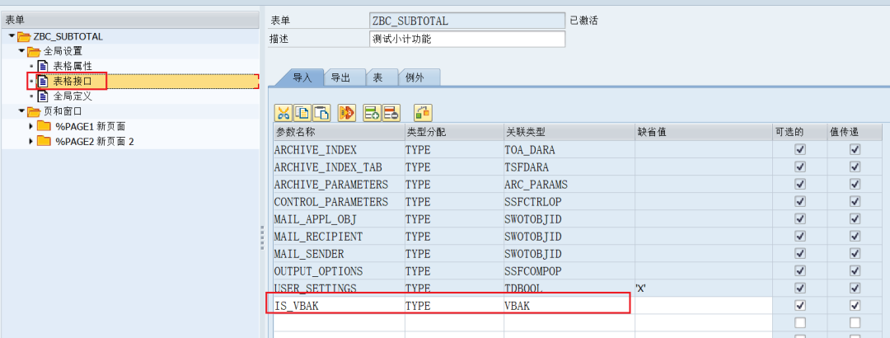Click the 页和窗口 folder icon
Viewport: 890px width, 338px height.
[x=34, y=111]
